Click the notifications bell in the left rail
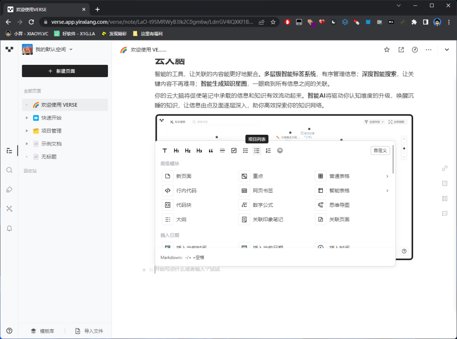The image size is (457, 339). coord(9,228)
